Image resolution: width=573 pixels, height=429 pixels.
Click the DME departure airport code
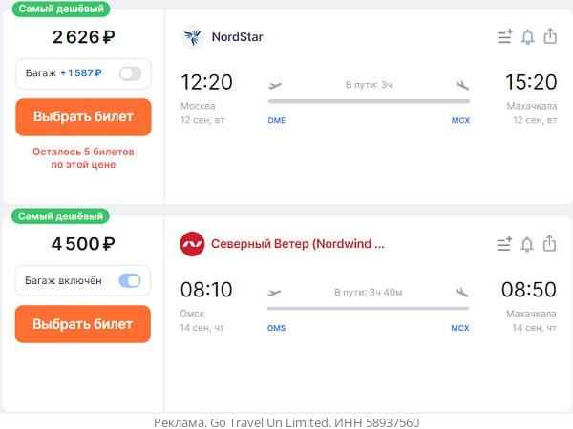[277, 121]
